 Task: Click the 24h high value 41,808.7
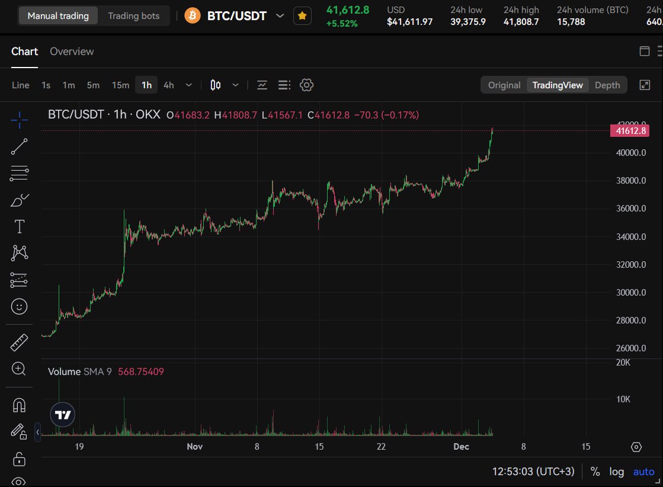(x=521, y=21)
